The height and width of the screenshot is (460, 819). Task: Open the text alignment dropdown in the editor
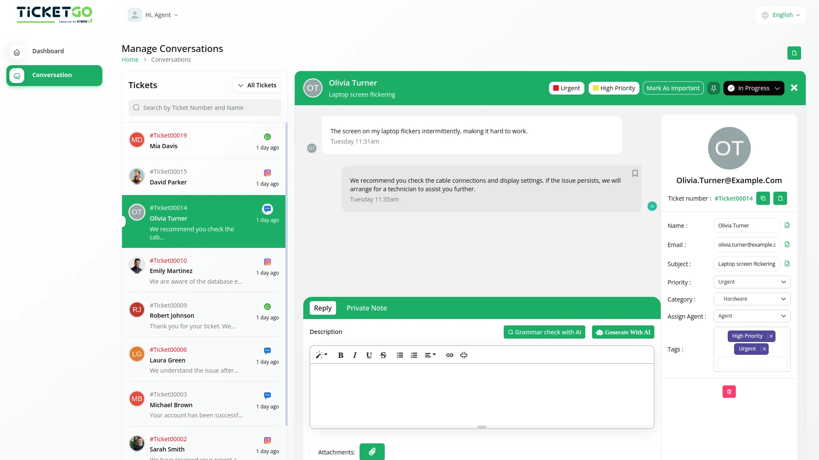pos(430,355)
